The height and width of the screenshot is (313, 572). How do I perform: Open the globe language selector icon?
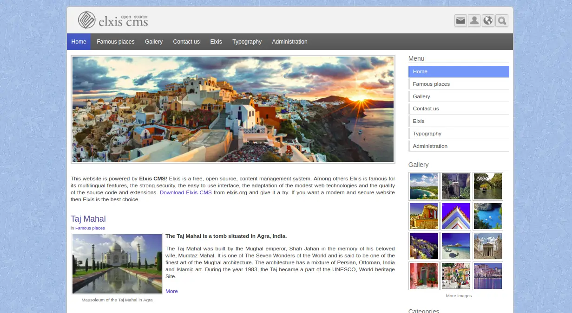click(488, 20)
